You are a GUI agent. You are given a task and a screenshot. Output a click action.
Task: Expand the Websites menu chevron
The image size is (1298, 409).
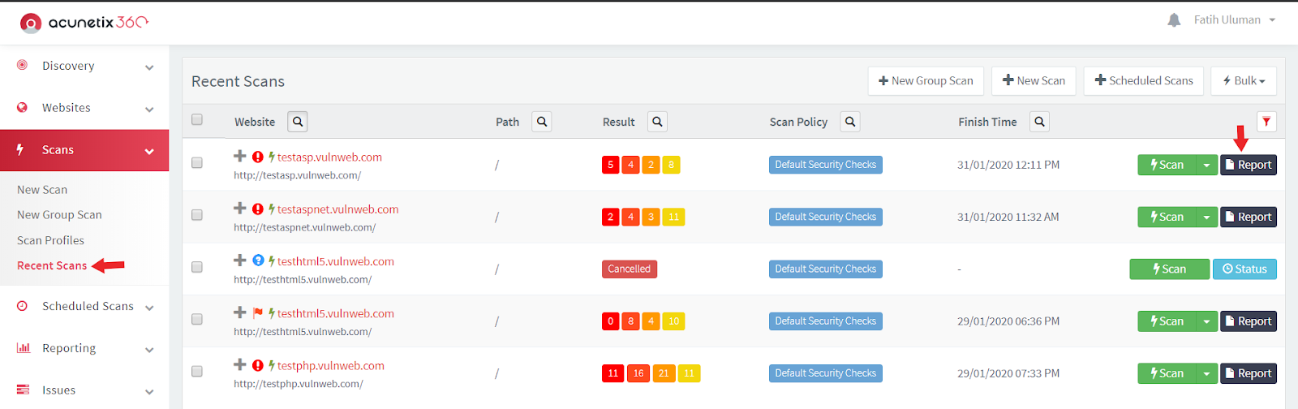pyautogui.click(x=149, y=110)
